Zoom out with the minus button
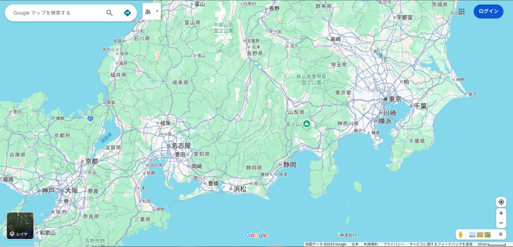This screenshot has width=513, height=247. click(x=501, y=223)
